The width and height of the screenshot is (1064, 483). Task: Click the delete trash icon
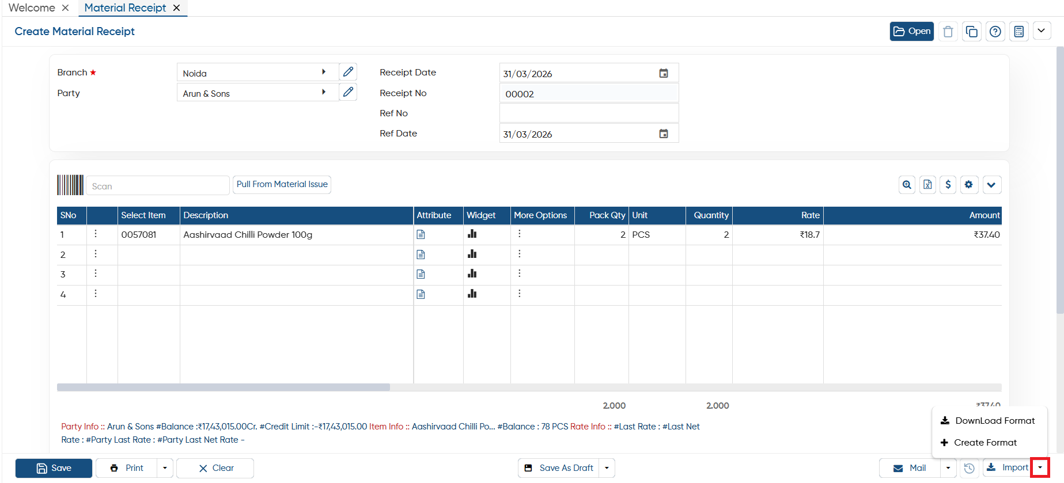pos(948,32)
